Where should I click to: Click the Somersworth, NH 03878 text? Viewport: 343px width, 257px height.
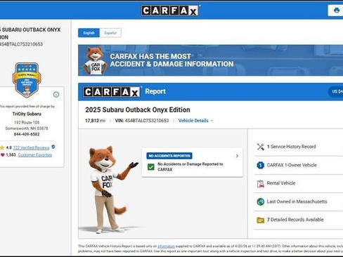tap(27, 128)
